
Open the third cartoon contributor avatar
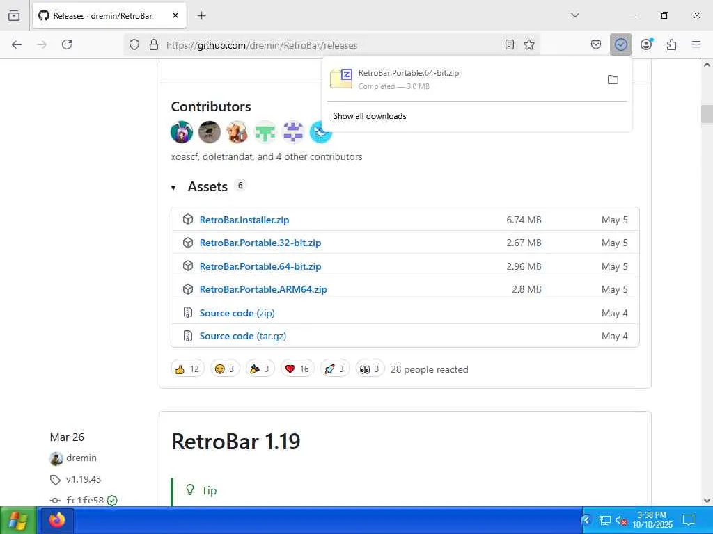237,132
